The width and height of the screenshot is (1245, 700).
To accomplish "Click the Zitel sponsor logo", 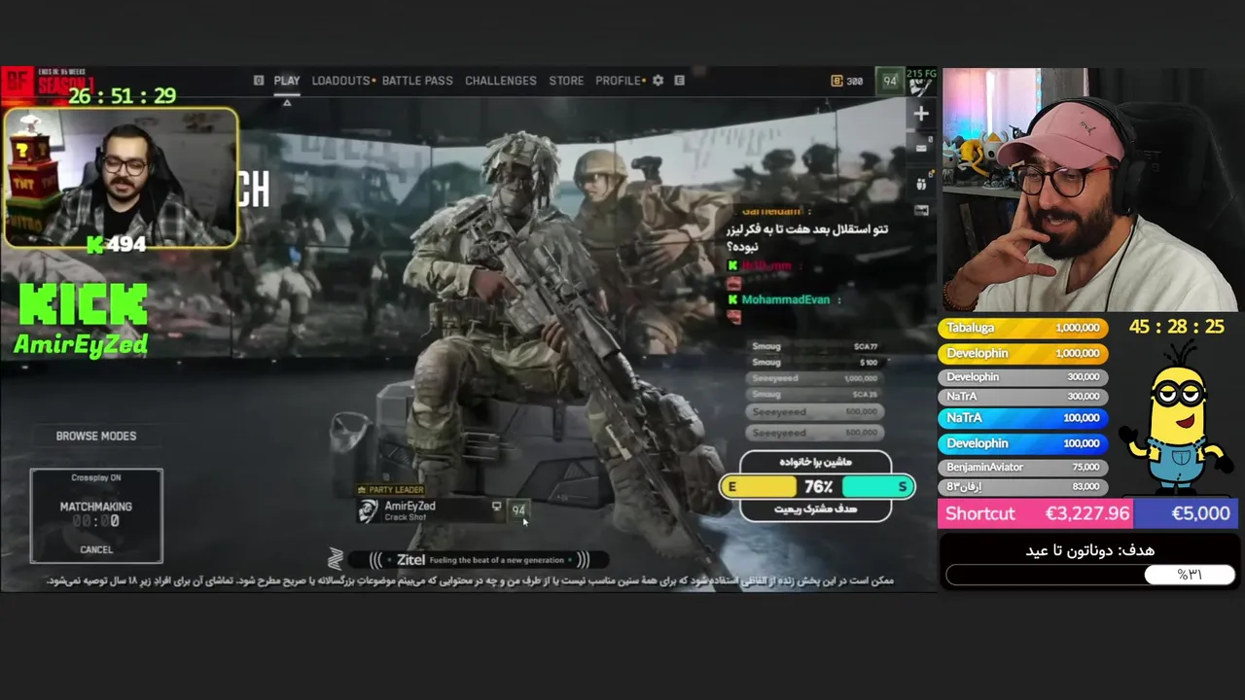I will (x=336, y=559).
